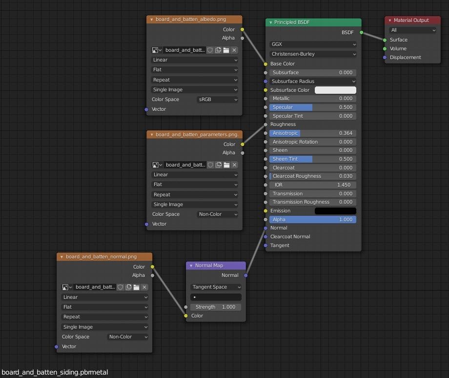The width and height of the screenshot is (449, 378).
Task: Unlink image with X on normal node
Action: click(x=144, y=287)
